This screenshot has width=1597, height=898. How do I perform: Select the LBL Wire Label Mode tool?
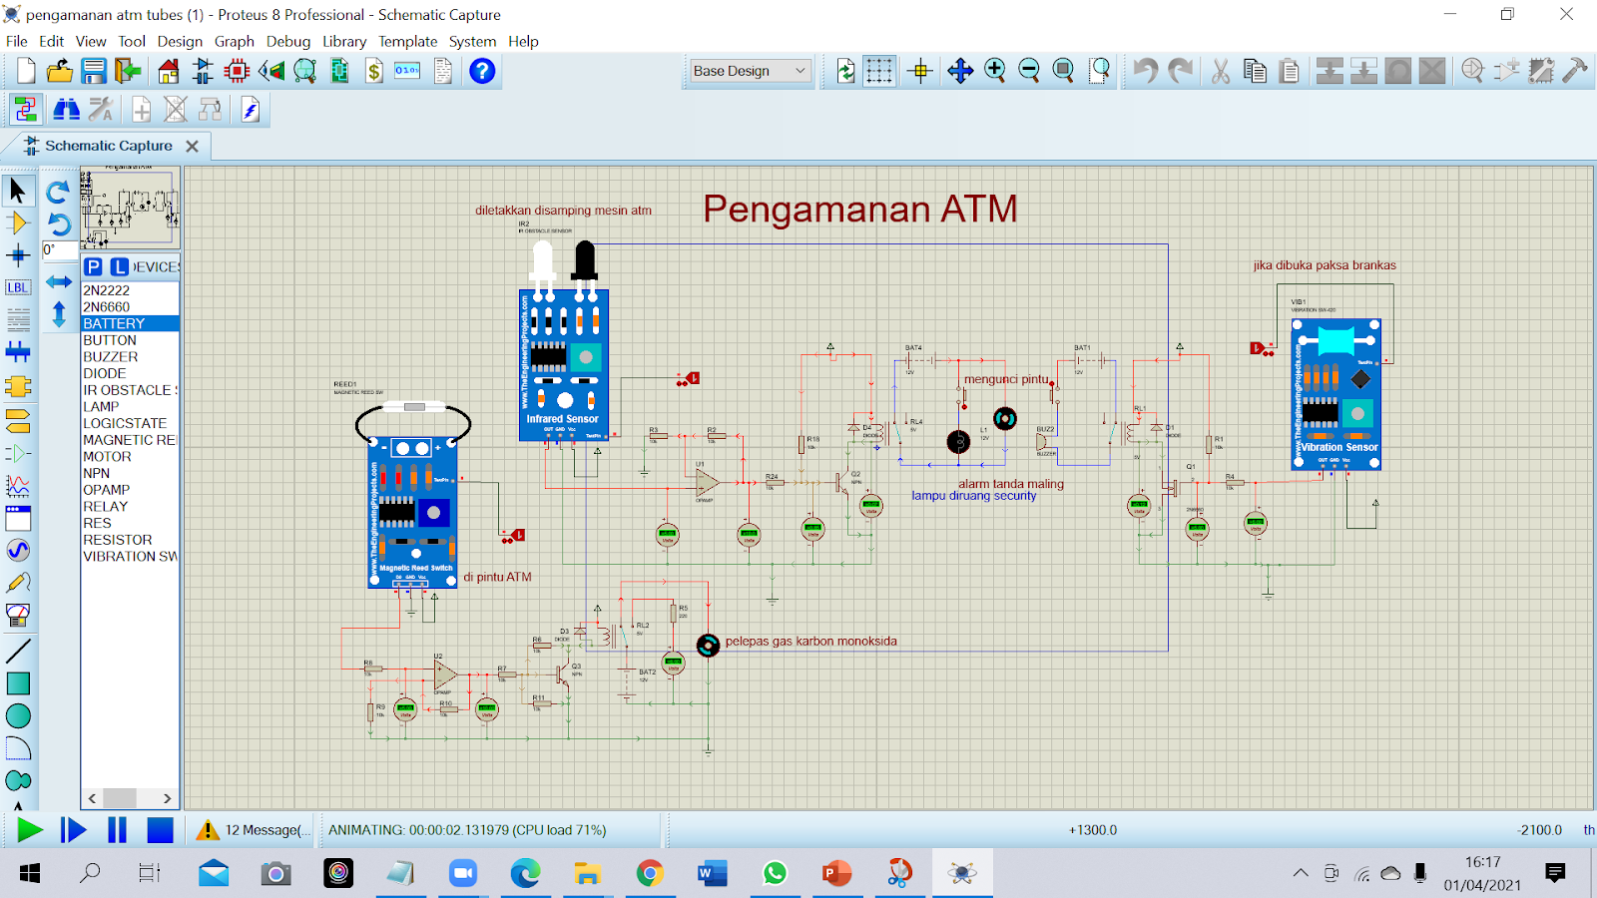pyautogui.click(x=18, y=287)
